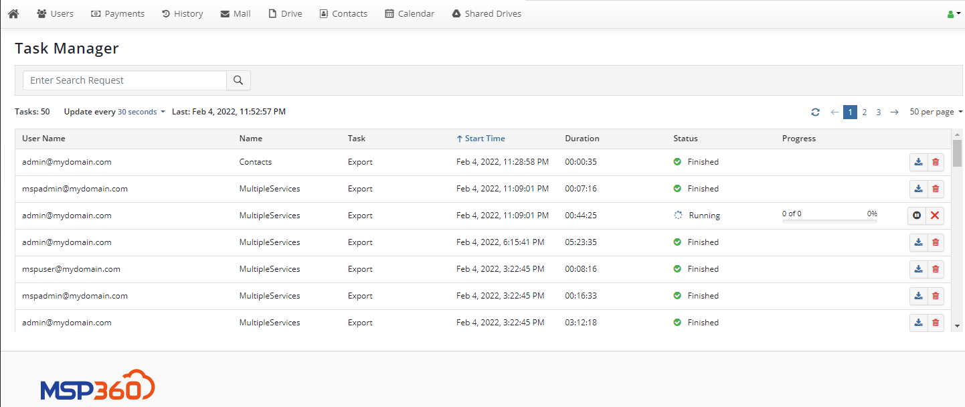Sort by Start Time column
This screenshot has width=965, height=407.
480,139
